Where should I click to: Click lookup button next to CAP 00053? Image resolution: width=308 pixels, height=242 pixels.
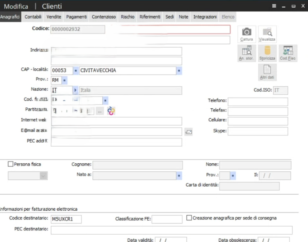[x=75, y=71]
